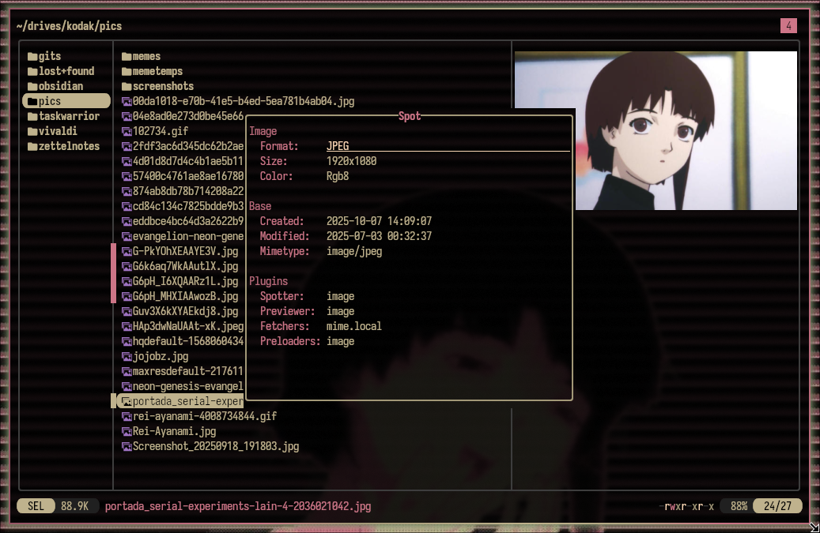
Task: Click the Spot popup title
Action: (410, 116)
